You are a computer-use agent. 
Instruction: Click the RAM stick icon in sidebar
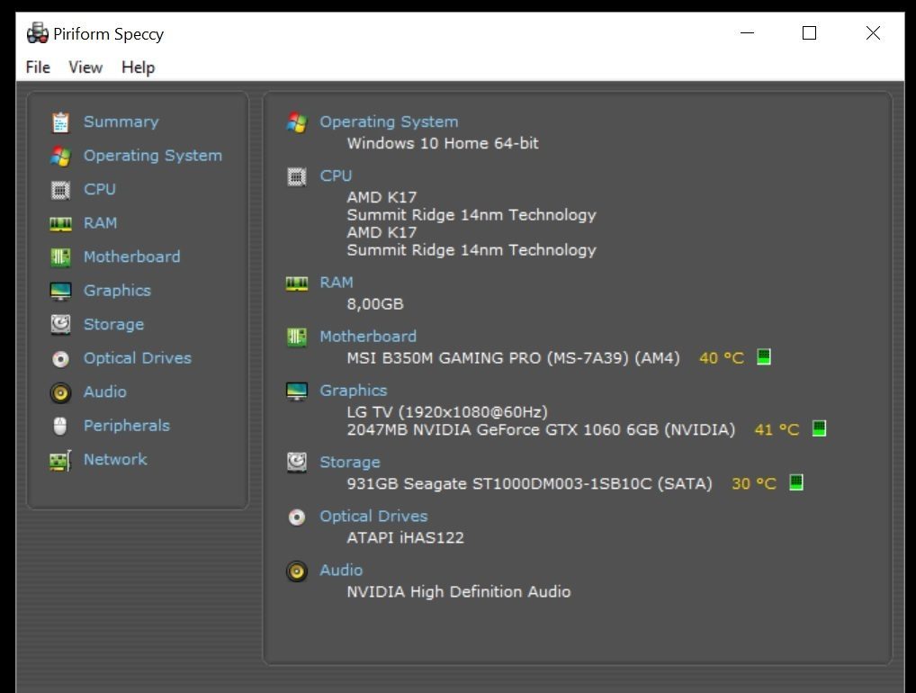pyautogui.click(x=60, y=224)
